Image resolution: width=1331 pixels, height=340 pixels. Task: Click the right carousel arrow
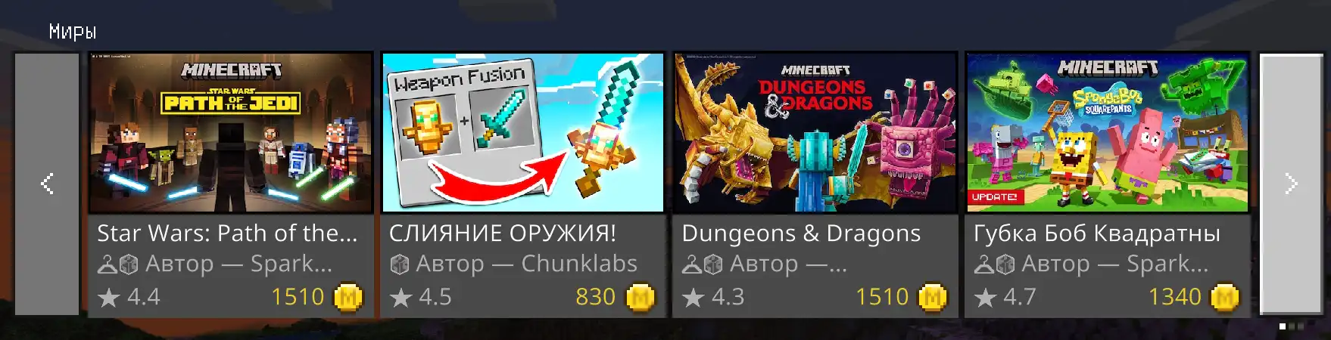[1292, 184]
